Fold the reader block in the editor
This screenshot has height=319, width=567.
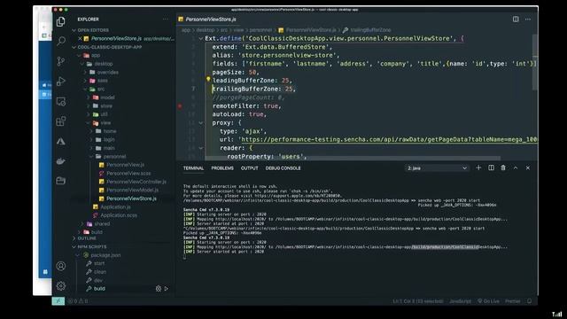(201, 148)
